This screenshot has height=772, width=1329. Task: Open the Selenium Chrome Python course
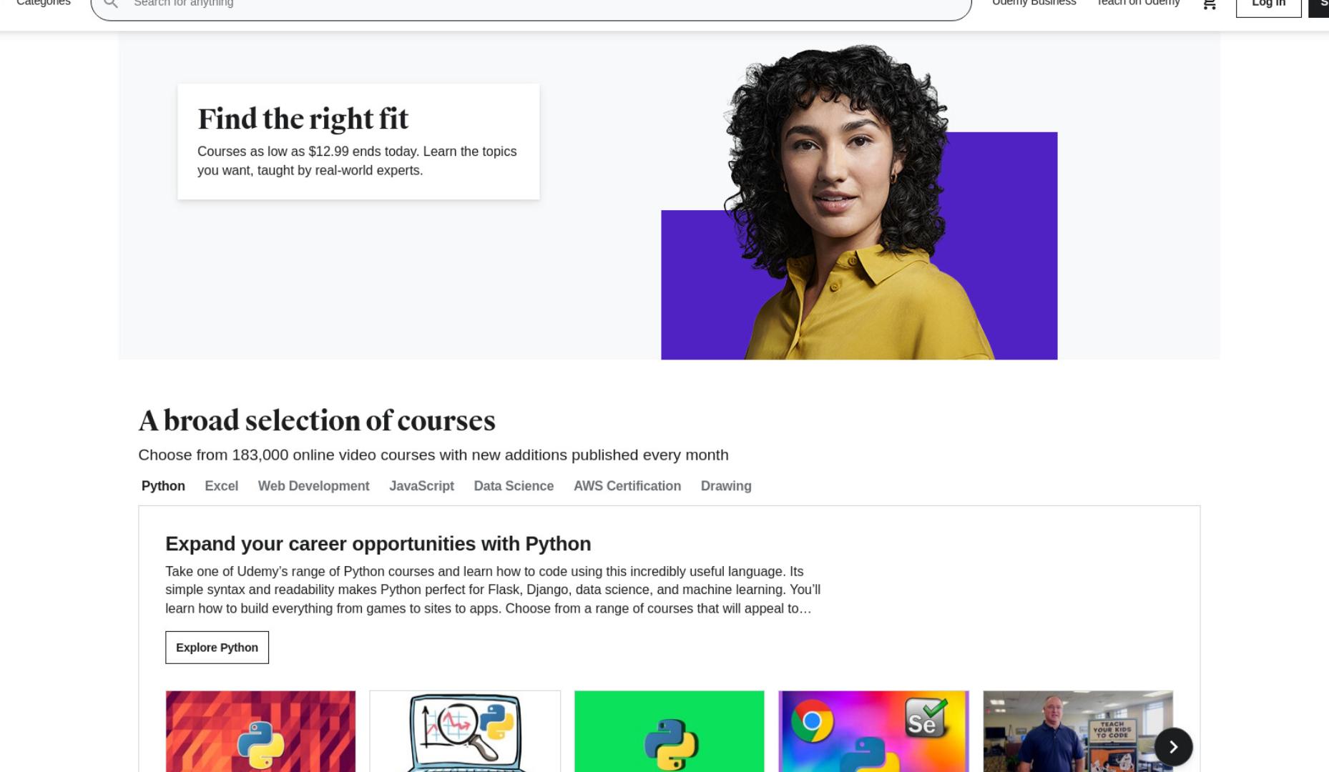click(873, 731)
